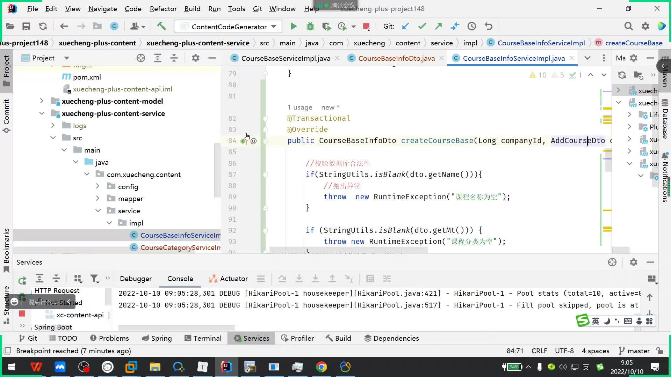This screenshot has width=671, height=377.
Task: Open the Terminal tool window button
Action: tap(203, 338)
